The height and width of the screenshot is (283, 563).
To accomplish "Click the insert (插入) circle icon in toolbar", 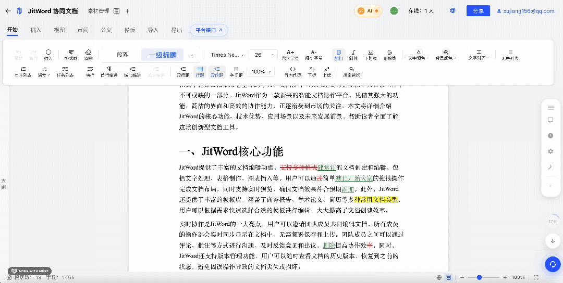I will pyautogui.click(x=48, y=55).
